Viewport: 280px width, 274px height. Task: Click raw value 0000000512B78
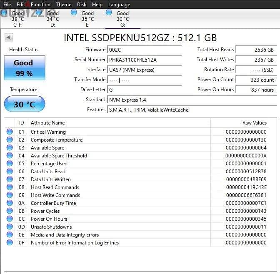(246, 172)
